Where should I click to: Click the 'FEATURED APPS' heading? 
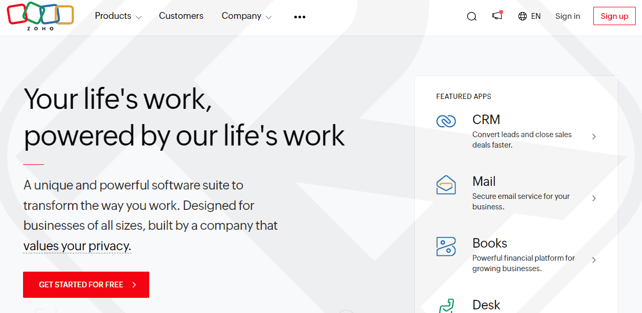(463, 96)
